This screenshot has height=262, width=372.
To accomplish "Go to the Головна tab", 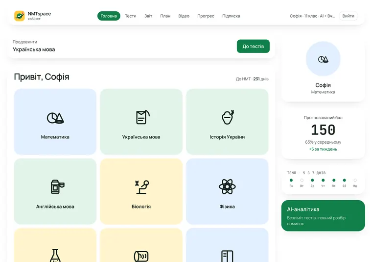I will click(109, 16).
